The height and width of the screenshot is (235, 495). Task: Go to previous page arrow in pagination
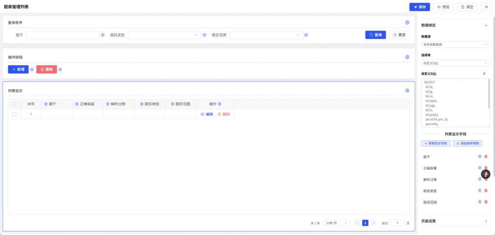tap(357, 223)
